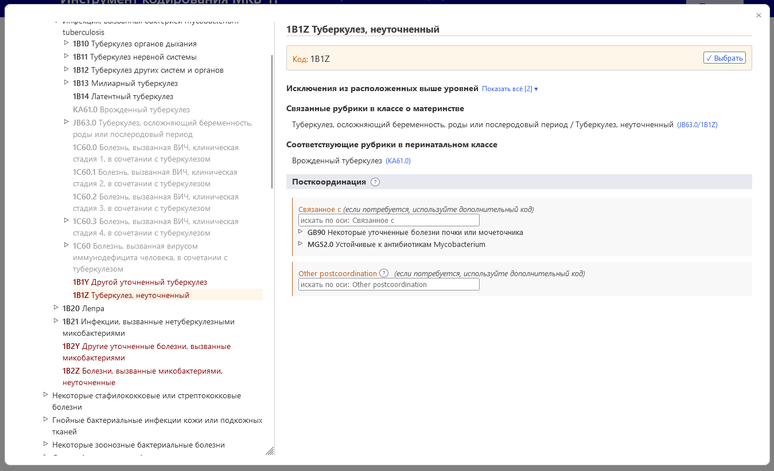774x471 pixels.
Task: Click the help icon beside Other postcoordination
Action: (384, 273)
